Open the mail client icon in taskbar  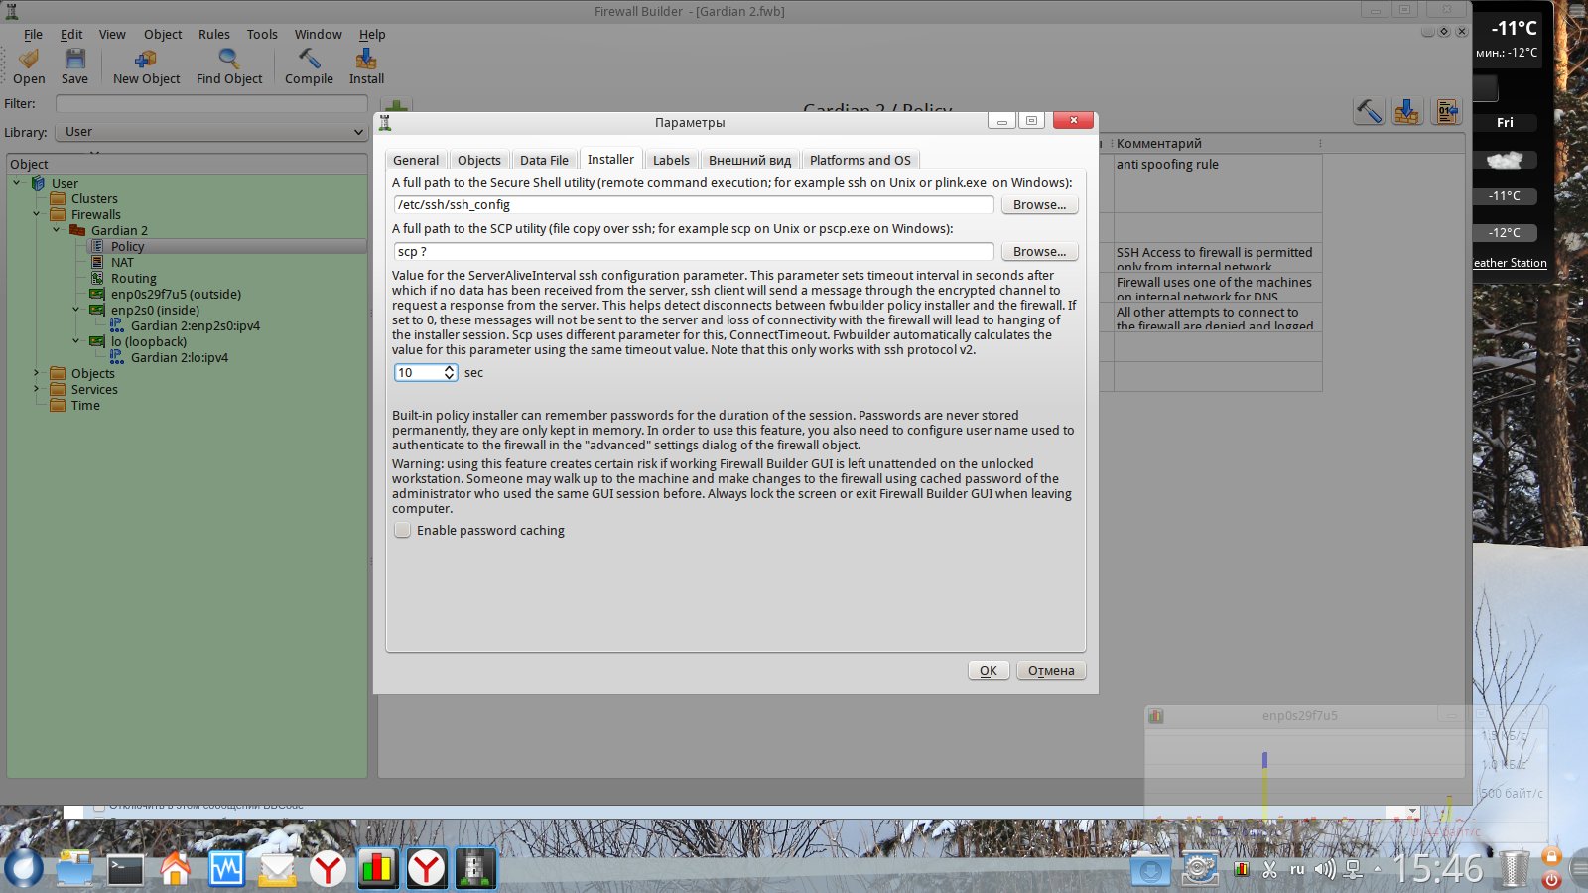277,869
